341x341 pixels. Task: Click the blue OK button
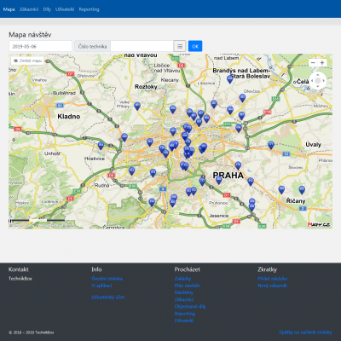(195, 46)
